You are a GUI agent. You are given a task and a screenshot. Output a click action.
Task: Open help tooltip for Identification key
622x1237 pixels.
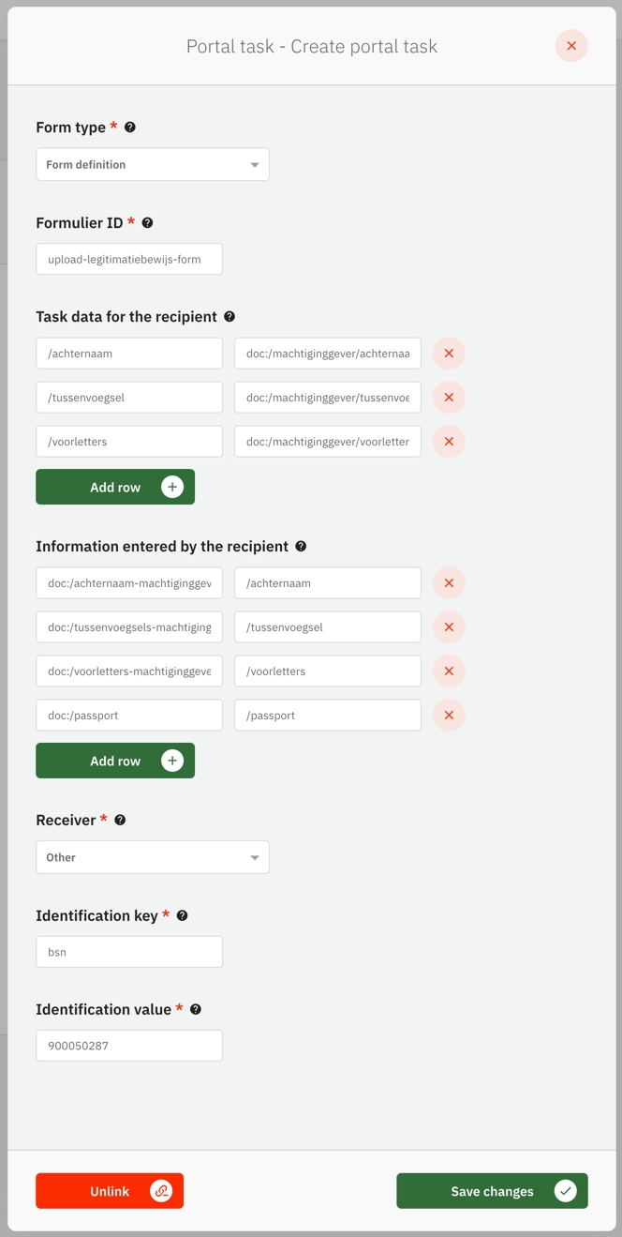coord(183,915)
